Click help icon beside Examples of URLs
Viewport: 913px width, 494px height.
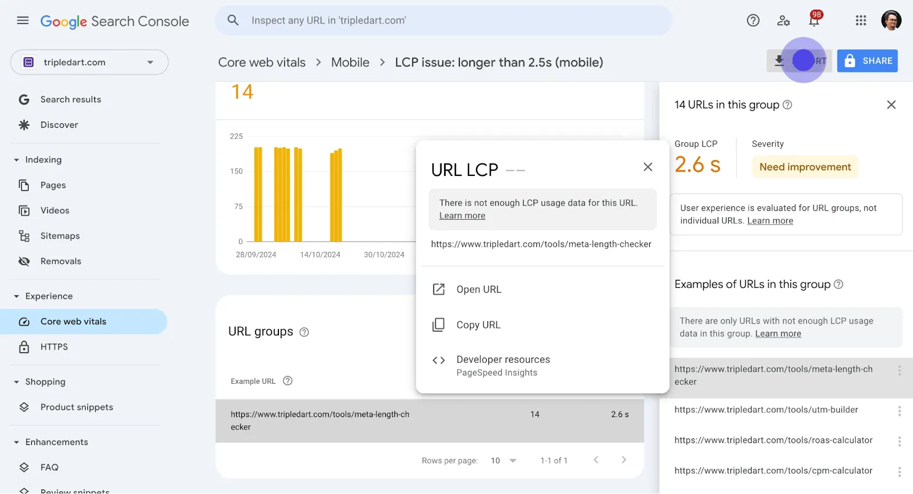(838, 284)
